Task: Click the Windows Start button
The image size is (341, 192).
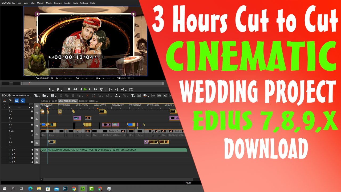Action: click(x=5, y=189)
